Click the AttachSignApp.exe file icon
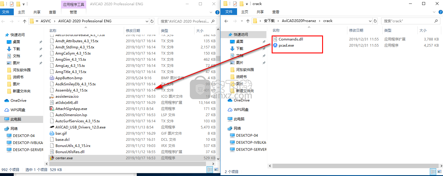443x176 pixels. click(x=52, y=109)
